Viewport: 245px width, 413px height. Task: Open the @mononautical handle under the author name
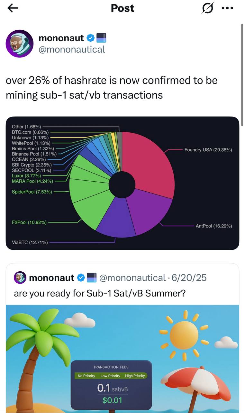72,49
